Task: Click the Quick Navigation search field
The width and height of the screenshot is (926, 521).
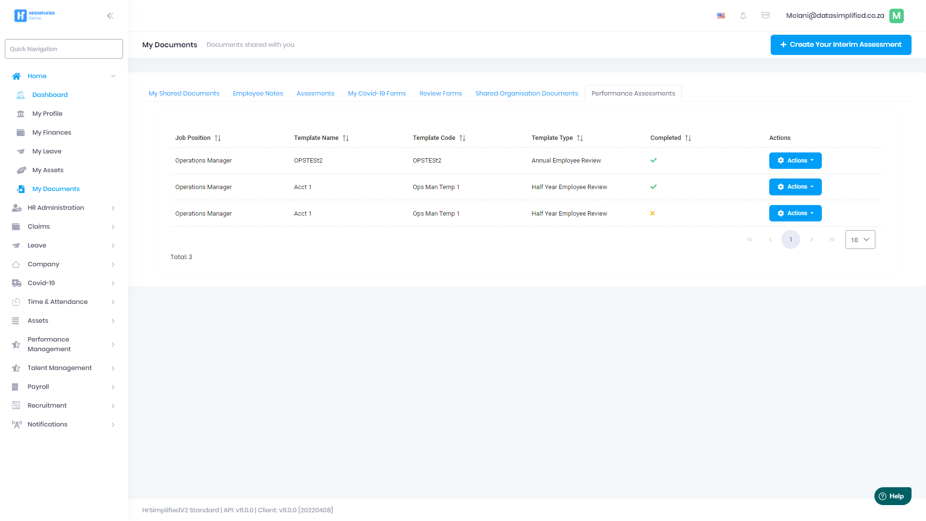Action: coord(64,49)
